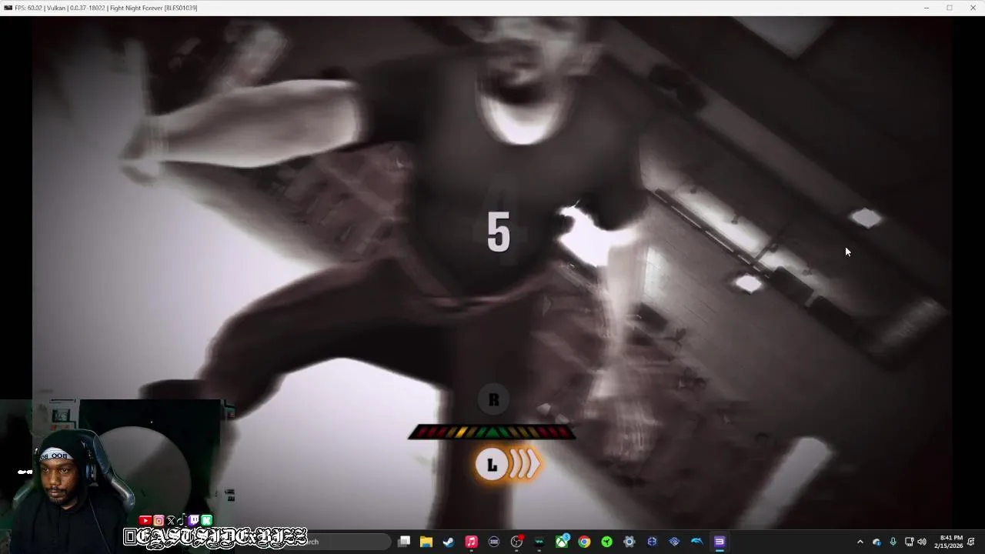The image size is (985, 554).
Task: Minimize the RPCS3 game window
Action: tap(926, 8)
